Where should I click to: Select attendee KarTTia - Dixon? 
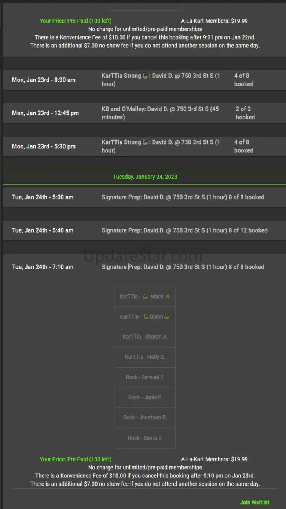pyautogui.click(x=145, y=317)
